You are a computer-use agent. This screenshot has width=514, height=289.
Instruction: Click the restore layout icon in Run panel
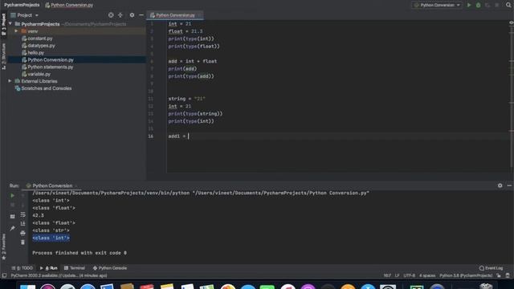pos(13,217)
